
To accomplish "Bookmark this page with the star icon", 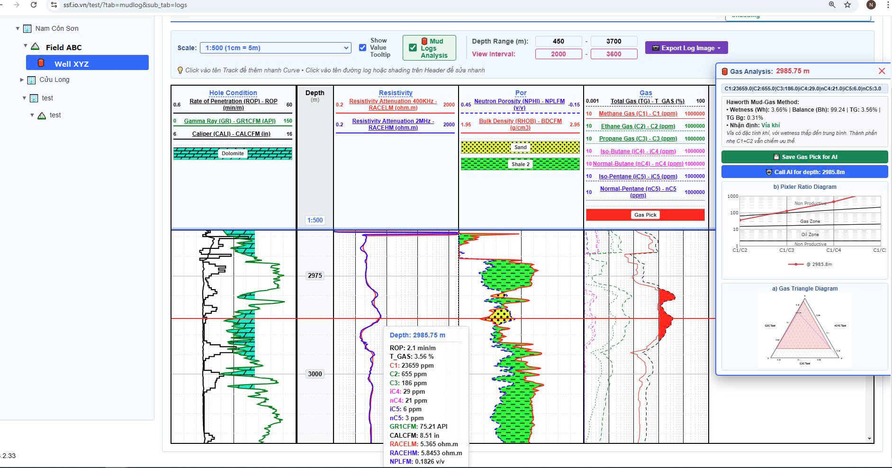I will [847, 5].
